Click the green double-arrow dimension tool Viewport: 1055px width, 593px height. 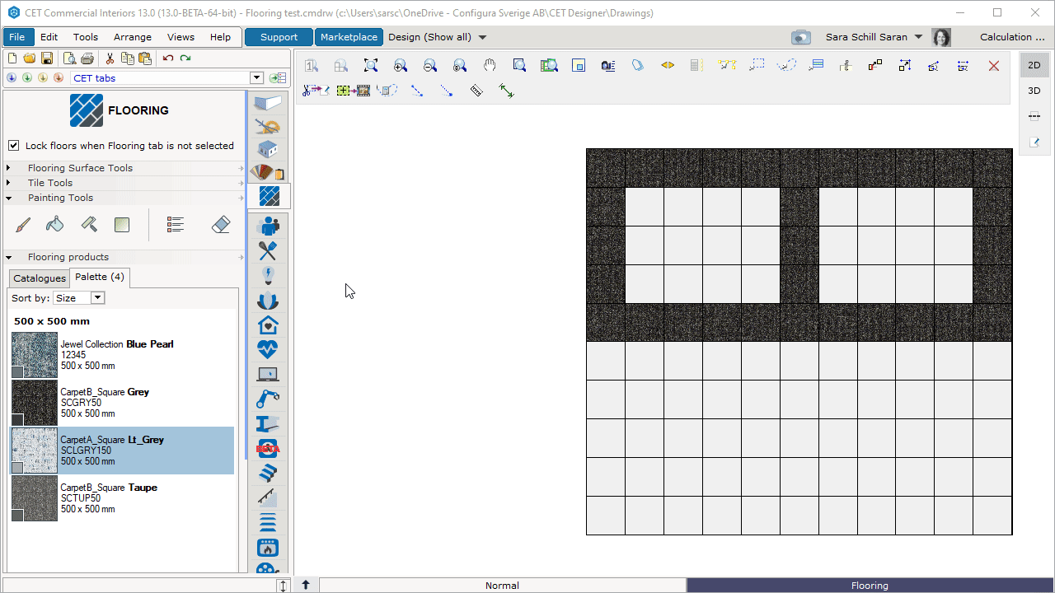click(x=506, y=91)
